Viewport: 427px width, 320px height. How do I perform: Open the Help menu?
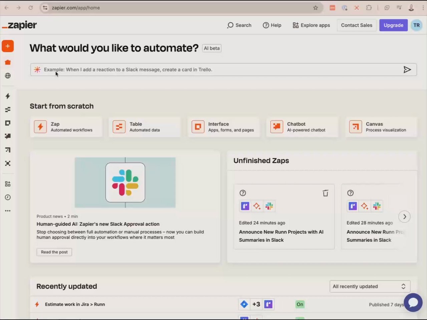point(272,25)
